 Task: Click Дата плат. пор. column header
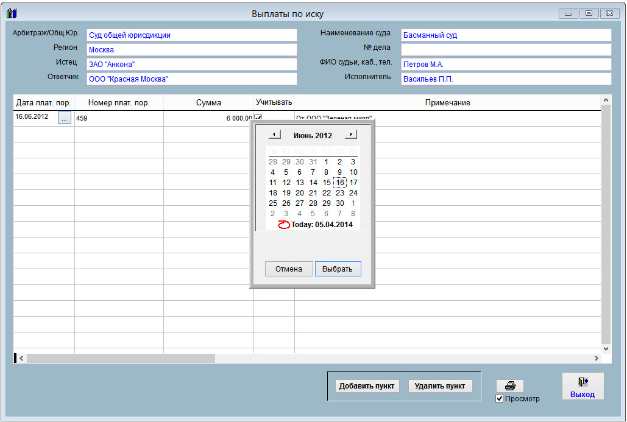(44, 103)
